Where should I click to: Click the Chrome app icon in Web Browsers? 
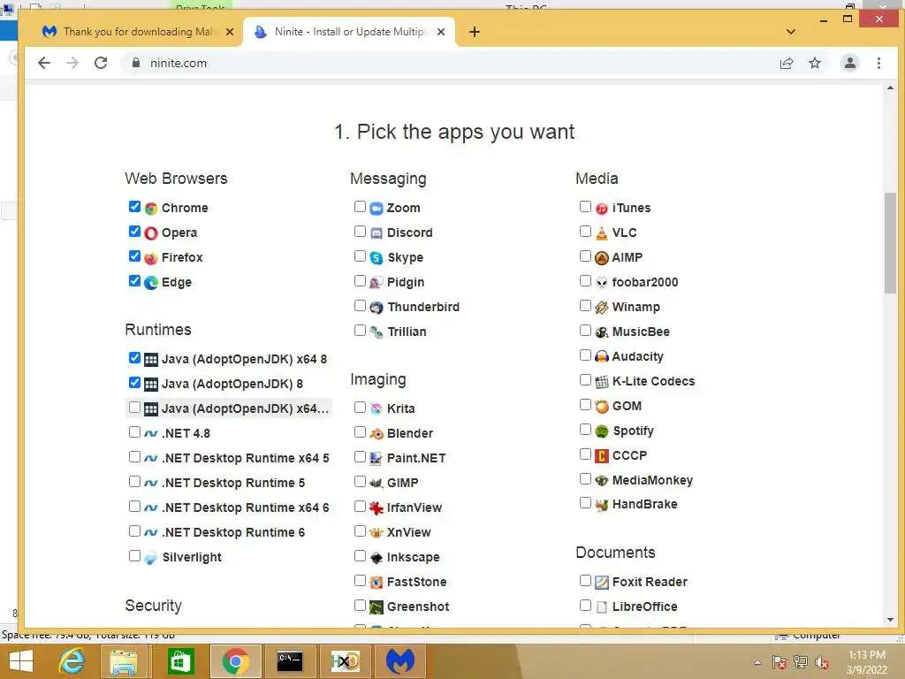151,209
